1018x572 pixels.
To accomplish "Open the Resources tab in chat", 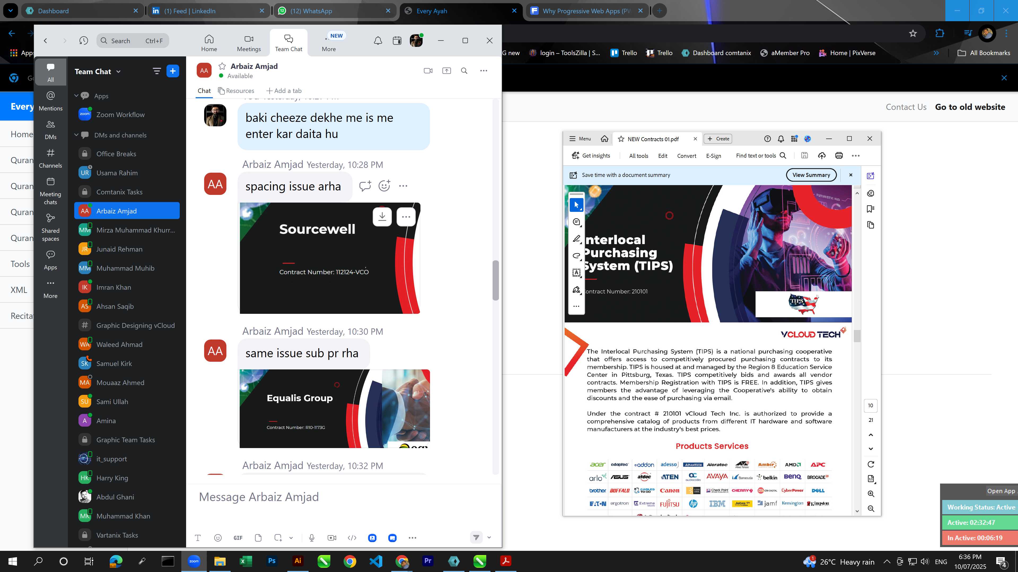I will (236, 91).
